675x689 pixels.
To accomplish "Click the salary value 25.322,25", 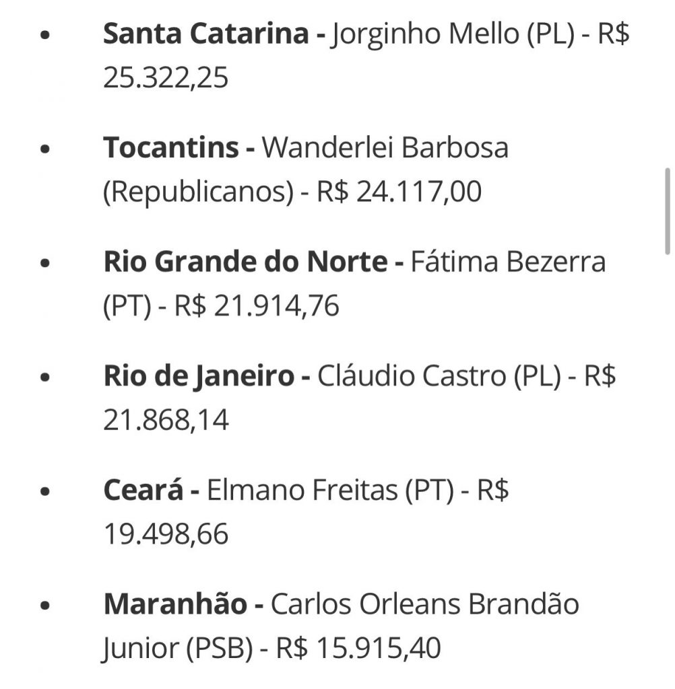I will pyautogui.click(x=166, y=79).
